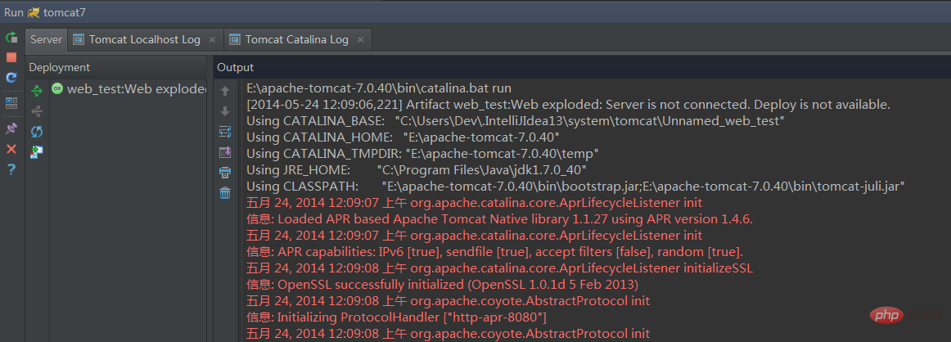Click the Initializing ProtocolHandler http-apr-8080 line
Viewport: 951px width, 342px height.
(x=397, y=317)
